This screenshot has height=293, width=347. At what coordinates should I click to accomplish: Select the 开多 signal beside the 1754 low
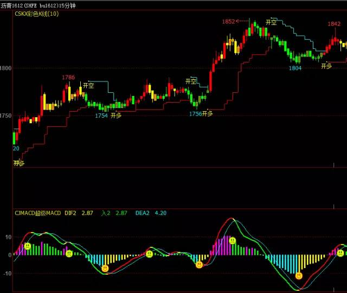coord(116,116)
